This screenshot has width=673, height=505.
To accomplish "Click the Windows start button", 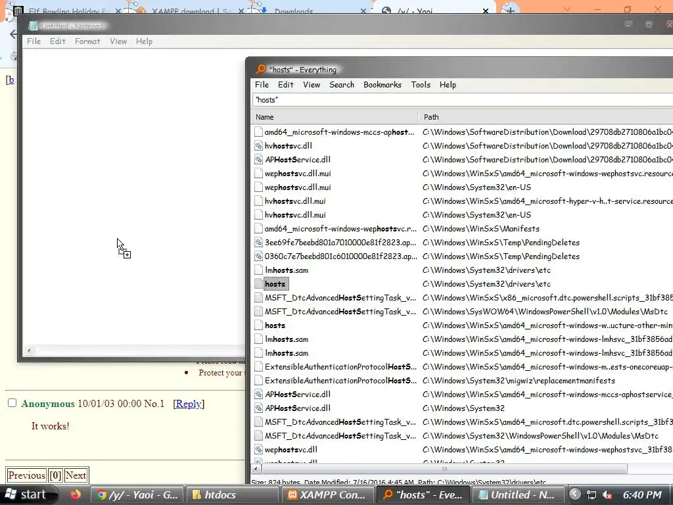I will [28, 494].
